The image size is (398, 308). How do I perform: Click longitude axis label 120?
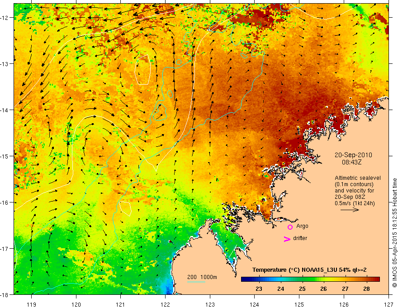[x=76, y=304]
